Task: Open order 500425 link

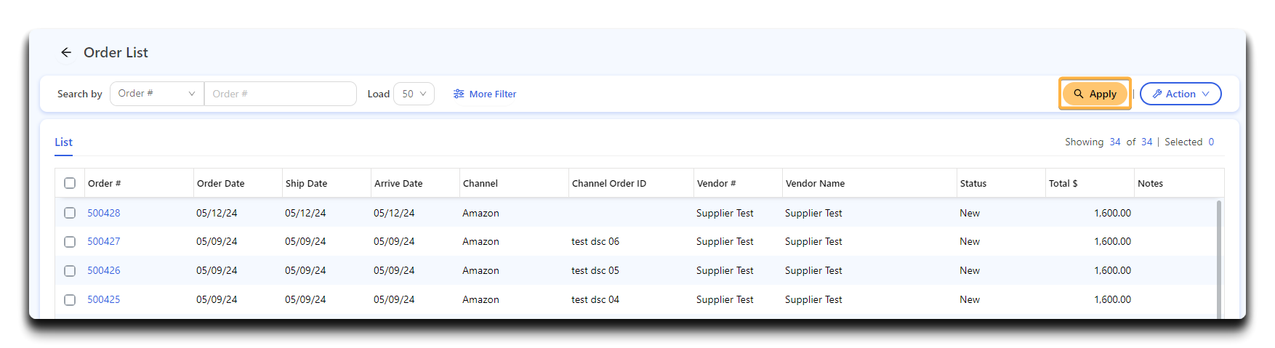Action: pyautogui.click(x=104, y=299)
